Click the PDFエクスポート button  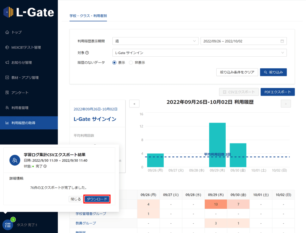(278, 92)
